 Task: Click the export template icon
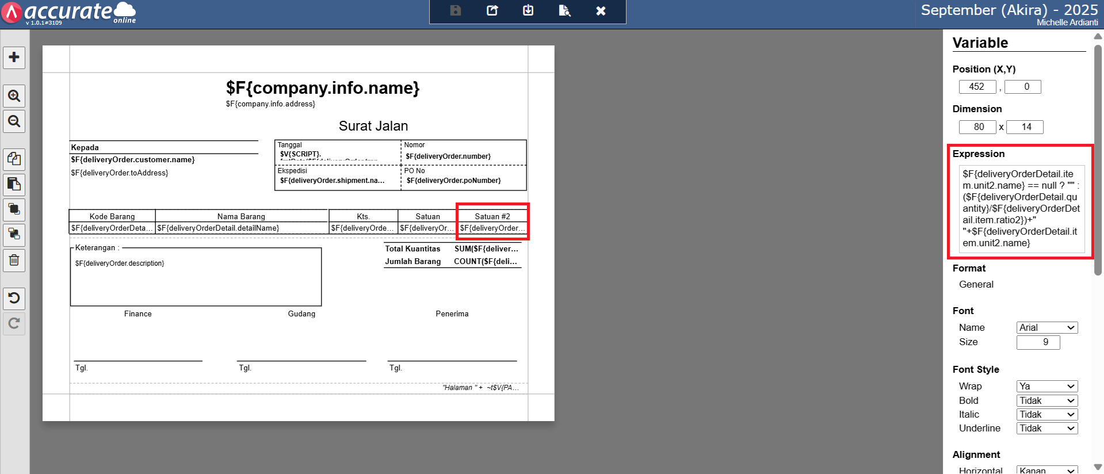[x=492, y=11]
